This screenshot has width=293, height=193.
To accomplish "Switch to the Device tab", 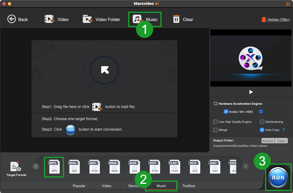I will 133,186.
